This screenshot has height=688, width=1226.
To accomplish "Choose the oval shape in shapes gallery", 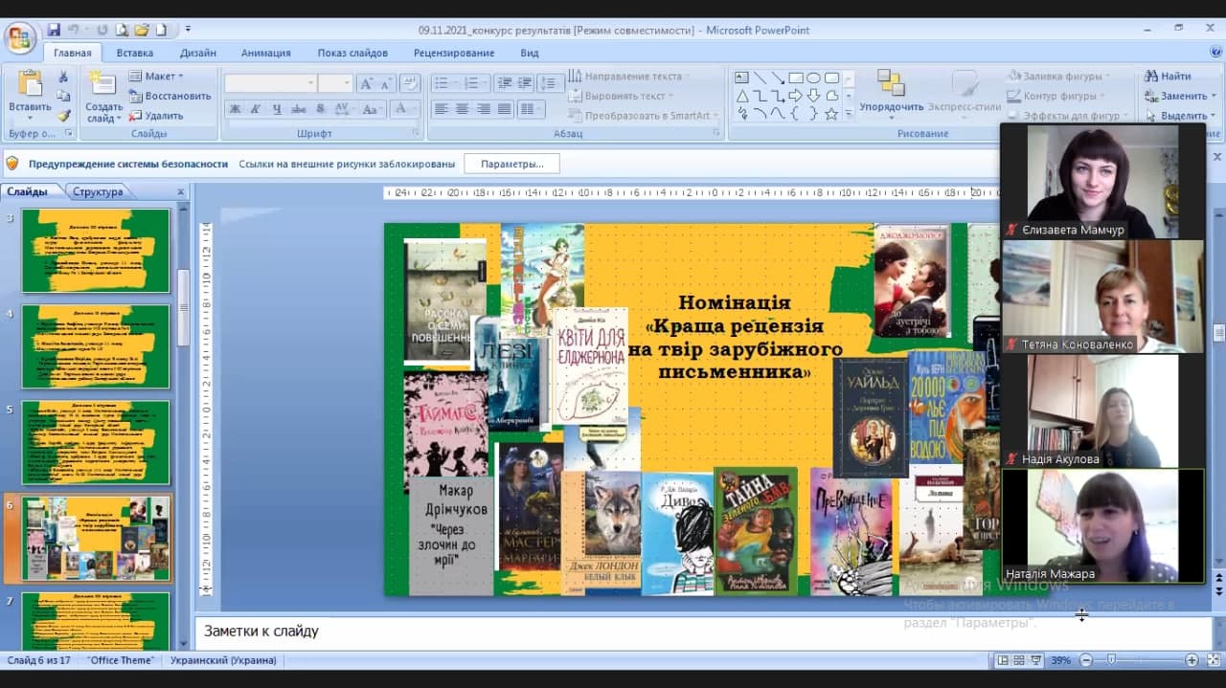I will [813, 78].
